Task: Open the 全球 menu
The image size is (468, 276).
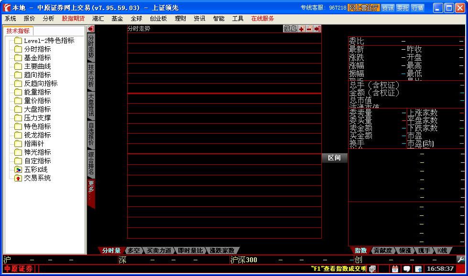Action: point(136,19)
